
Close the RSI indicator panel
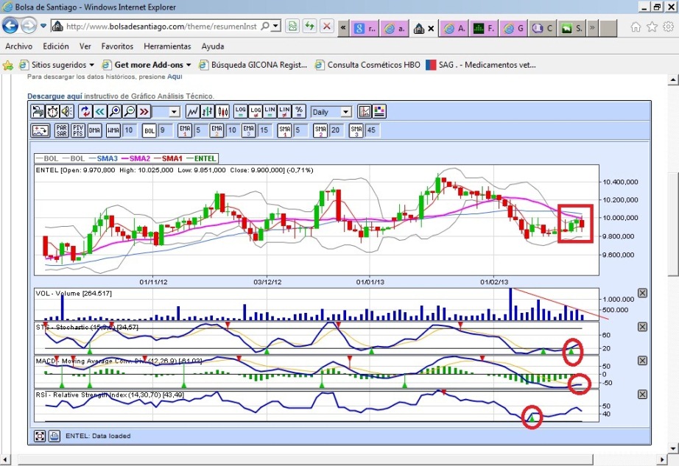[x=642, y=395]
